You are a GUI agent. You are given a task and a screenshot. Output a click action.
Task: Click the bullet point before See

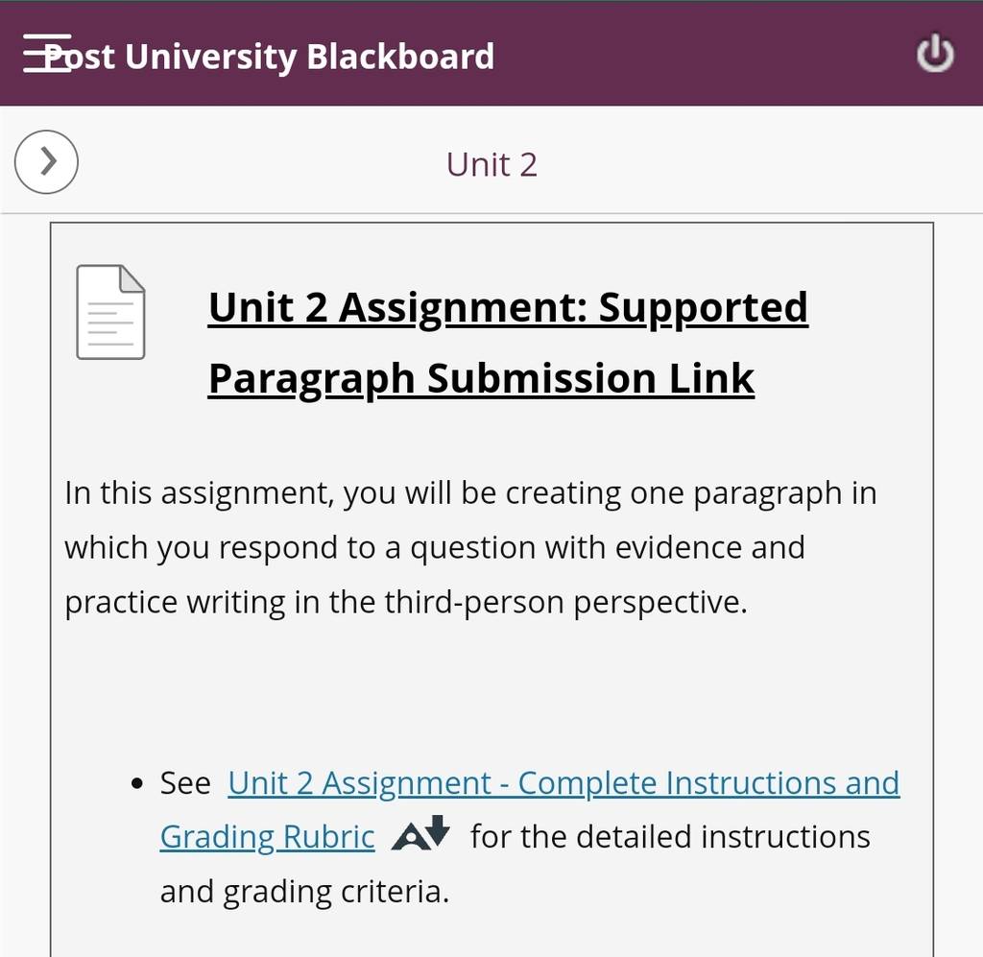138,783
